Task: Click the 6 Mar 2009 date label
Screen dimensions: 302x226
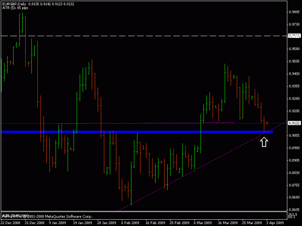Action: (202, 223)
